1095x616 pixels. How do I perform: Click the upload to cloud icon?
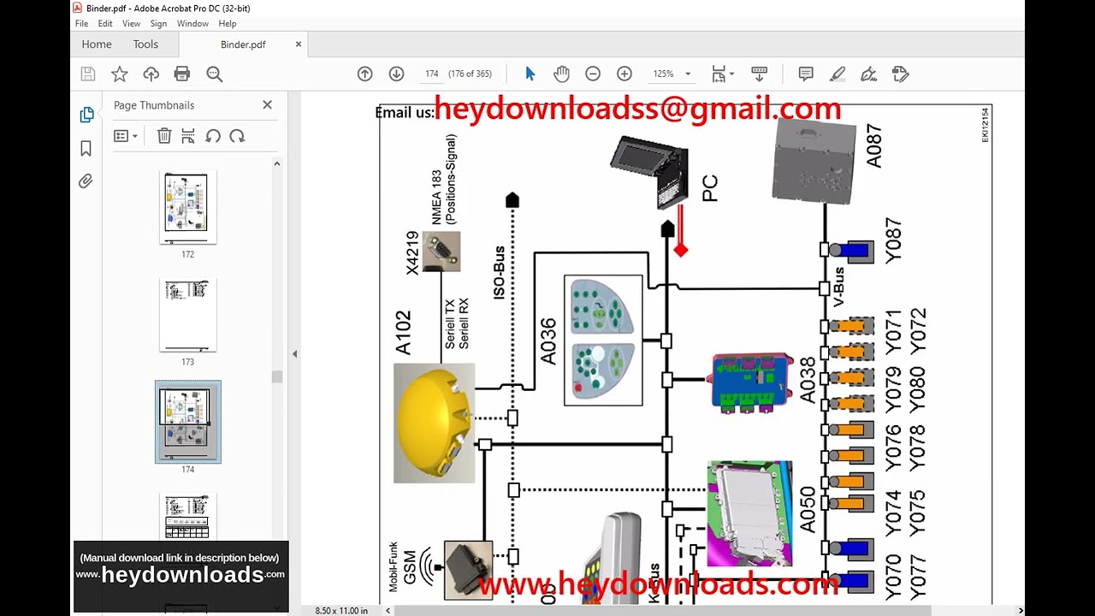151,74
